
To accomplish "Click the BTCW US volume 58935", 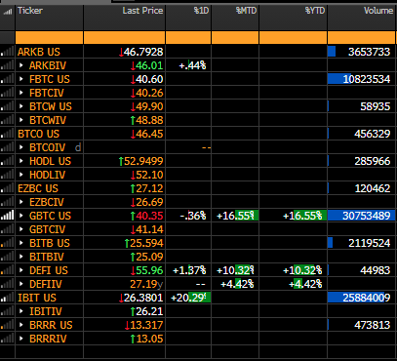I will tap(376, 106).
